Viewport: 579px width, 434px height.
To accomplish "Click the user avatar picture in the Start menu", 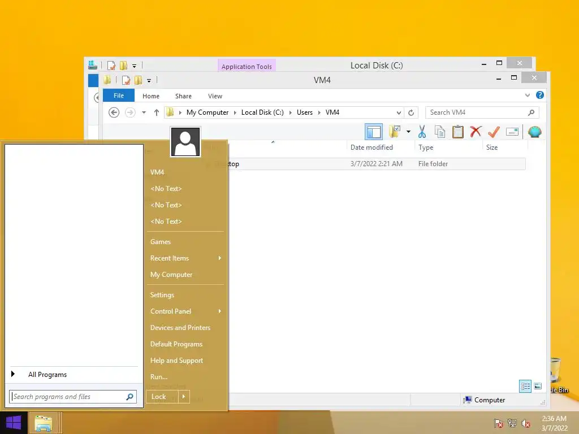I will 185,142.
